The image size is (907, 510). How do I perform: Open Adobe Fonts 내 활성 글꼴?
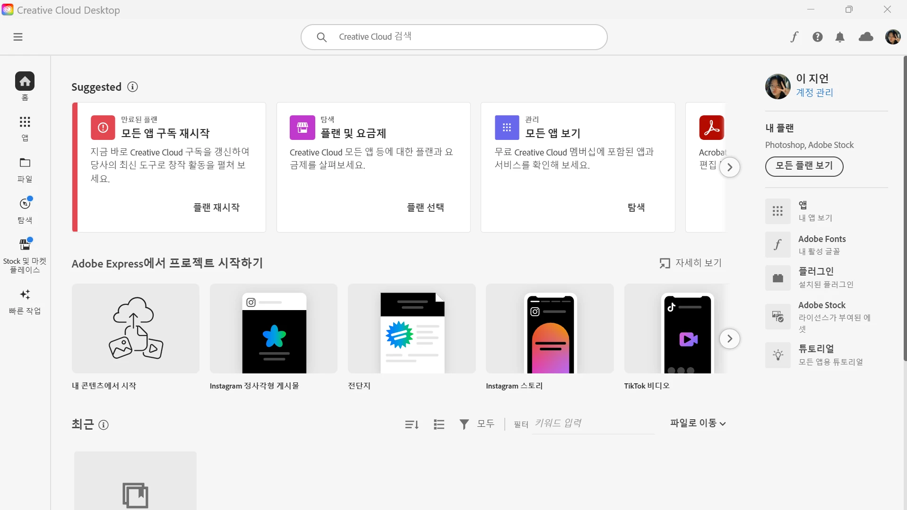click(826, 244)
